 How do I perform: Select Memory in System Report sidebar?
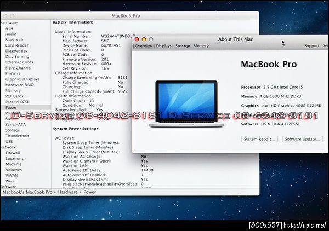point(13,90)
